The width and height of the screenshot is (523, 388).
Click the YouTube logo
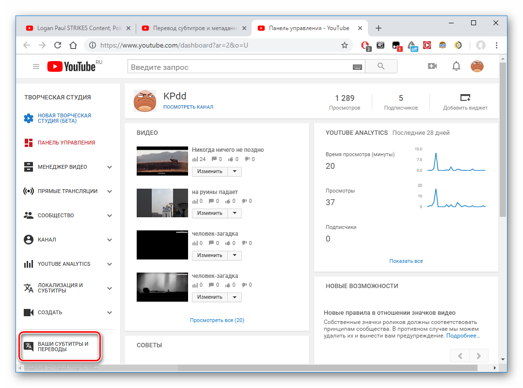coord(71,66)
